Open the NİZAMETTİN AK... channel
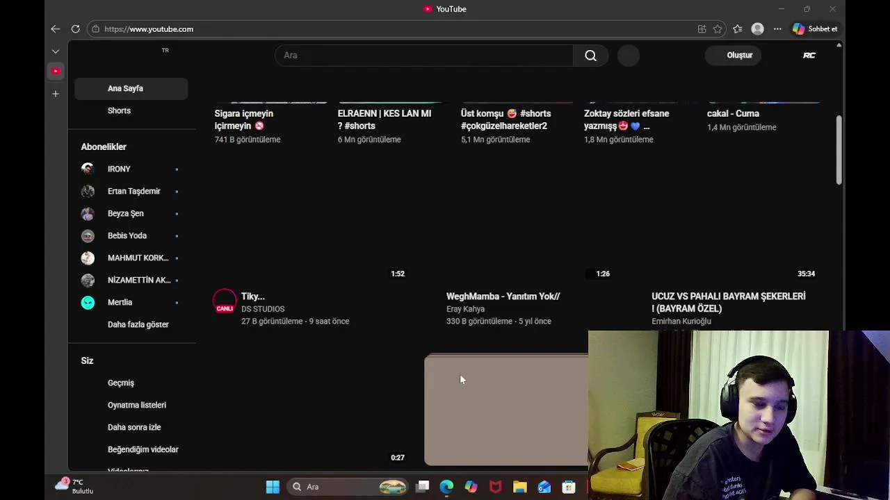This screenshot has height=500, width=890. point(131,280)
